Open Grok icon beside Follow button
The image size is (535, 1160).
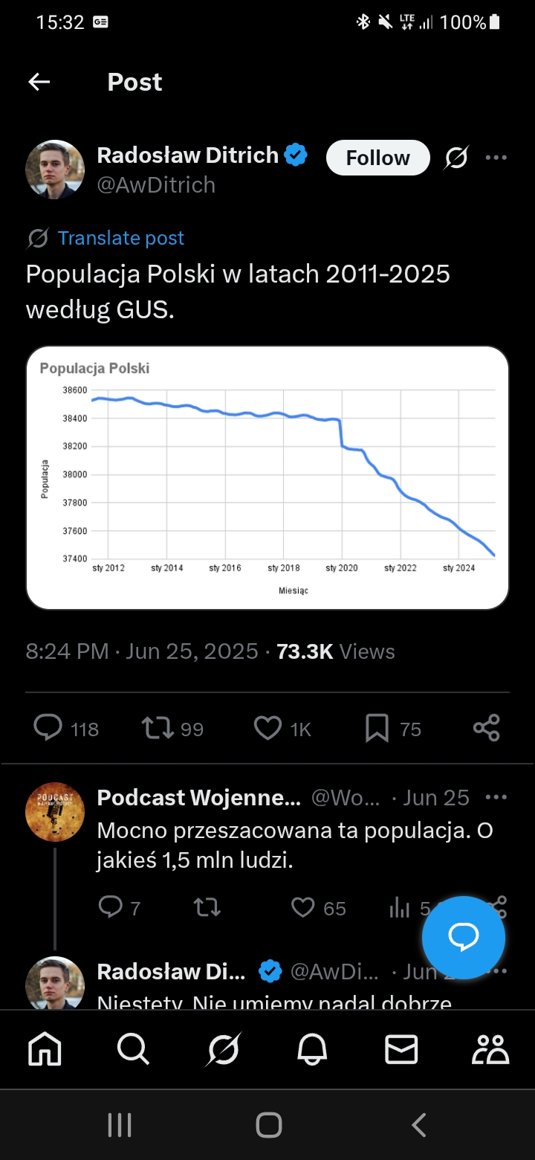[456, 158]
